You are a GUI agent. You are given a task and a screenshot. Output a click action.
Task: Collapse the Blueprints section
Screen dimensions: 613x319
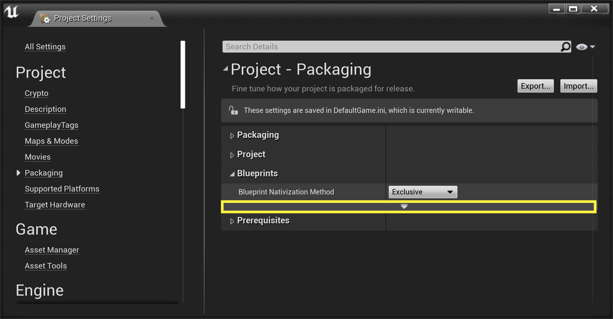click(x=232, y=174)
